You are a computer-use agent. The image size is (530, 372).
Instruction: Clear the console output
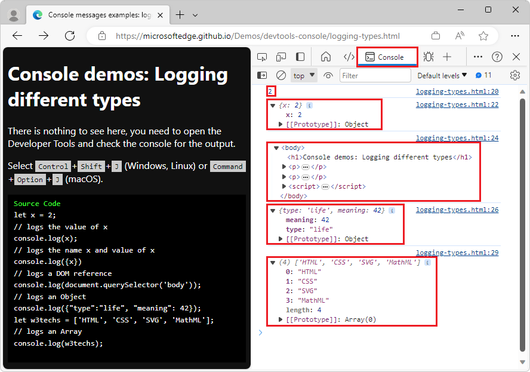(281, 75)
